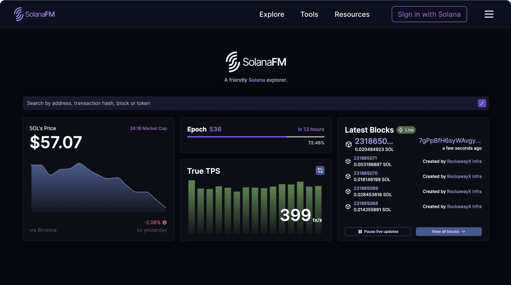This screenshot has height=285, width=511.
Task: Click RockawayX Infra for block 231865068
Action: (464, 206)
